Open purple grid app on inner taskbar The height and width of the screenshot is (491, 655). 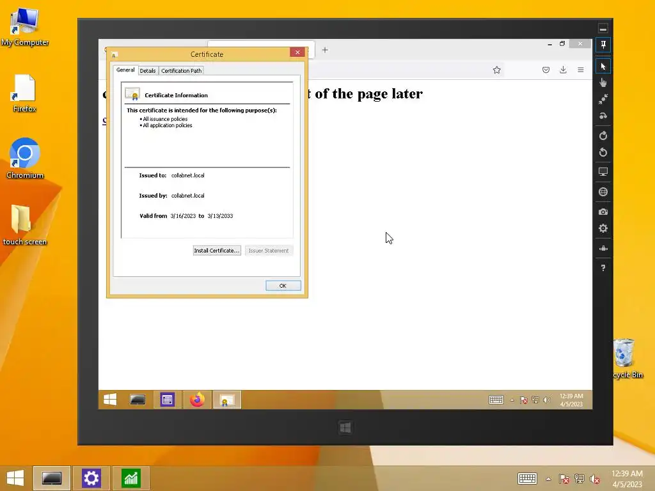(x=168, y=400)
